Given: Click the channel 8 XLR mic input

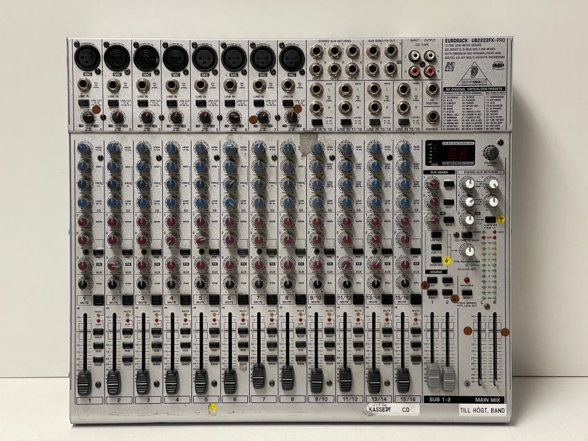Looking at the screenshot, I should (292, 58).
